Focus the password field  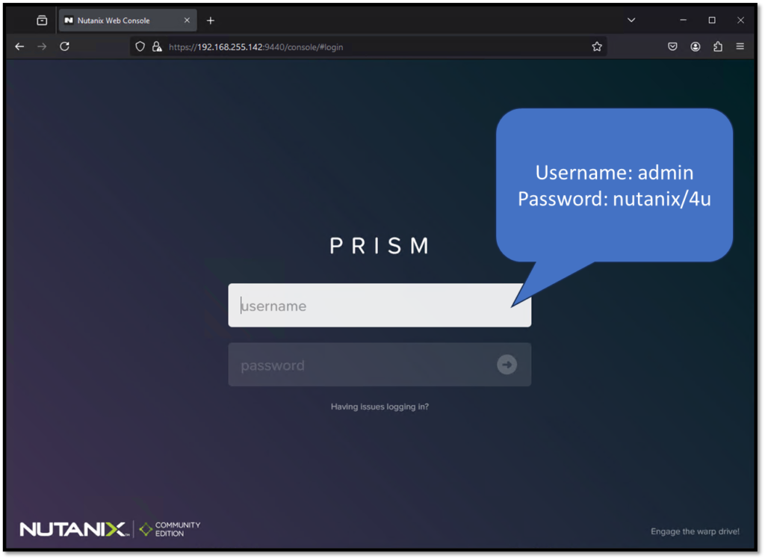tap(380, 365)
